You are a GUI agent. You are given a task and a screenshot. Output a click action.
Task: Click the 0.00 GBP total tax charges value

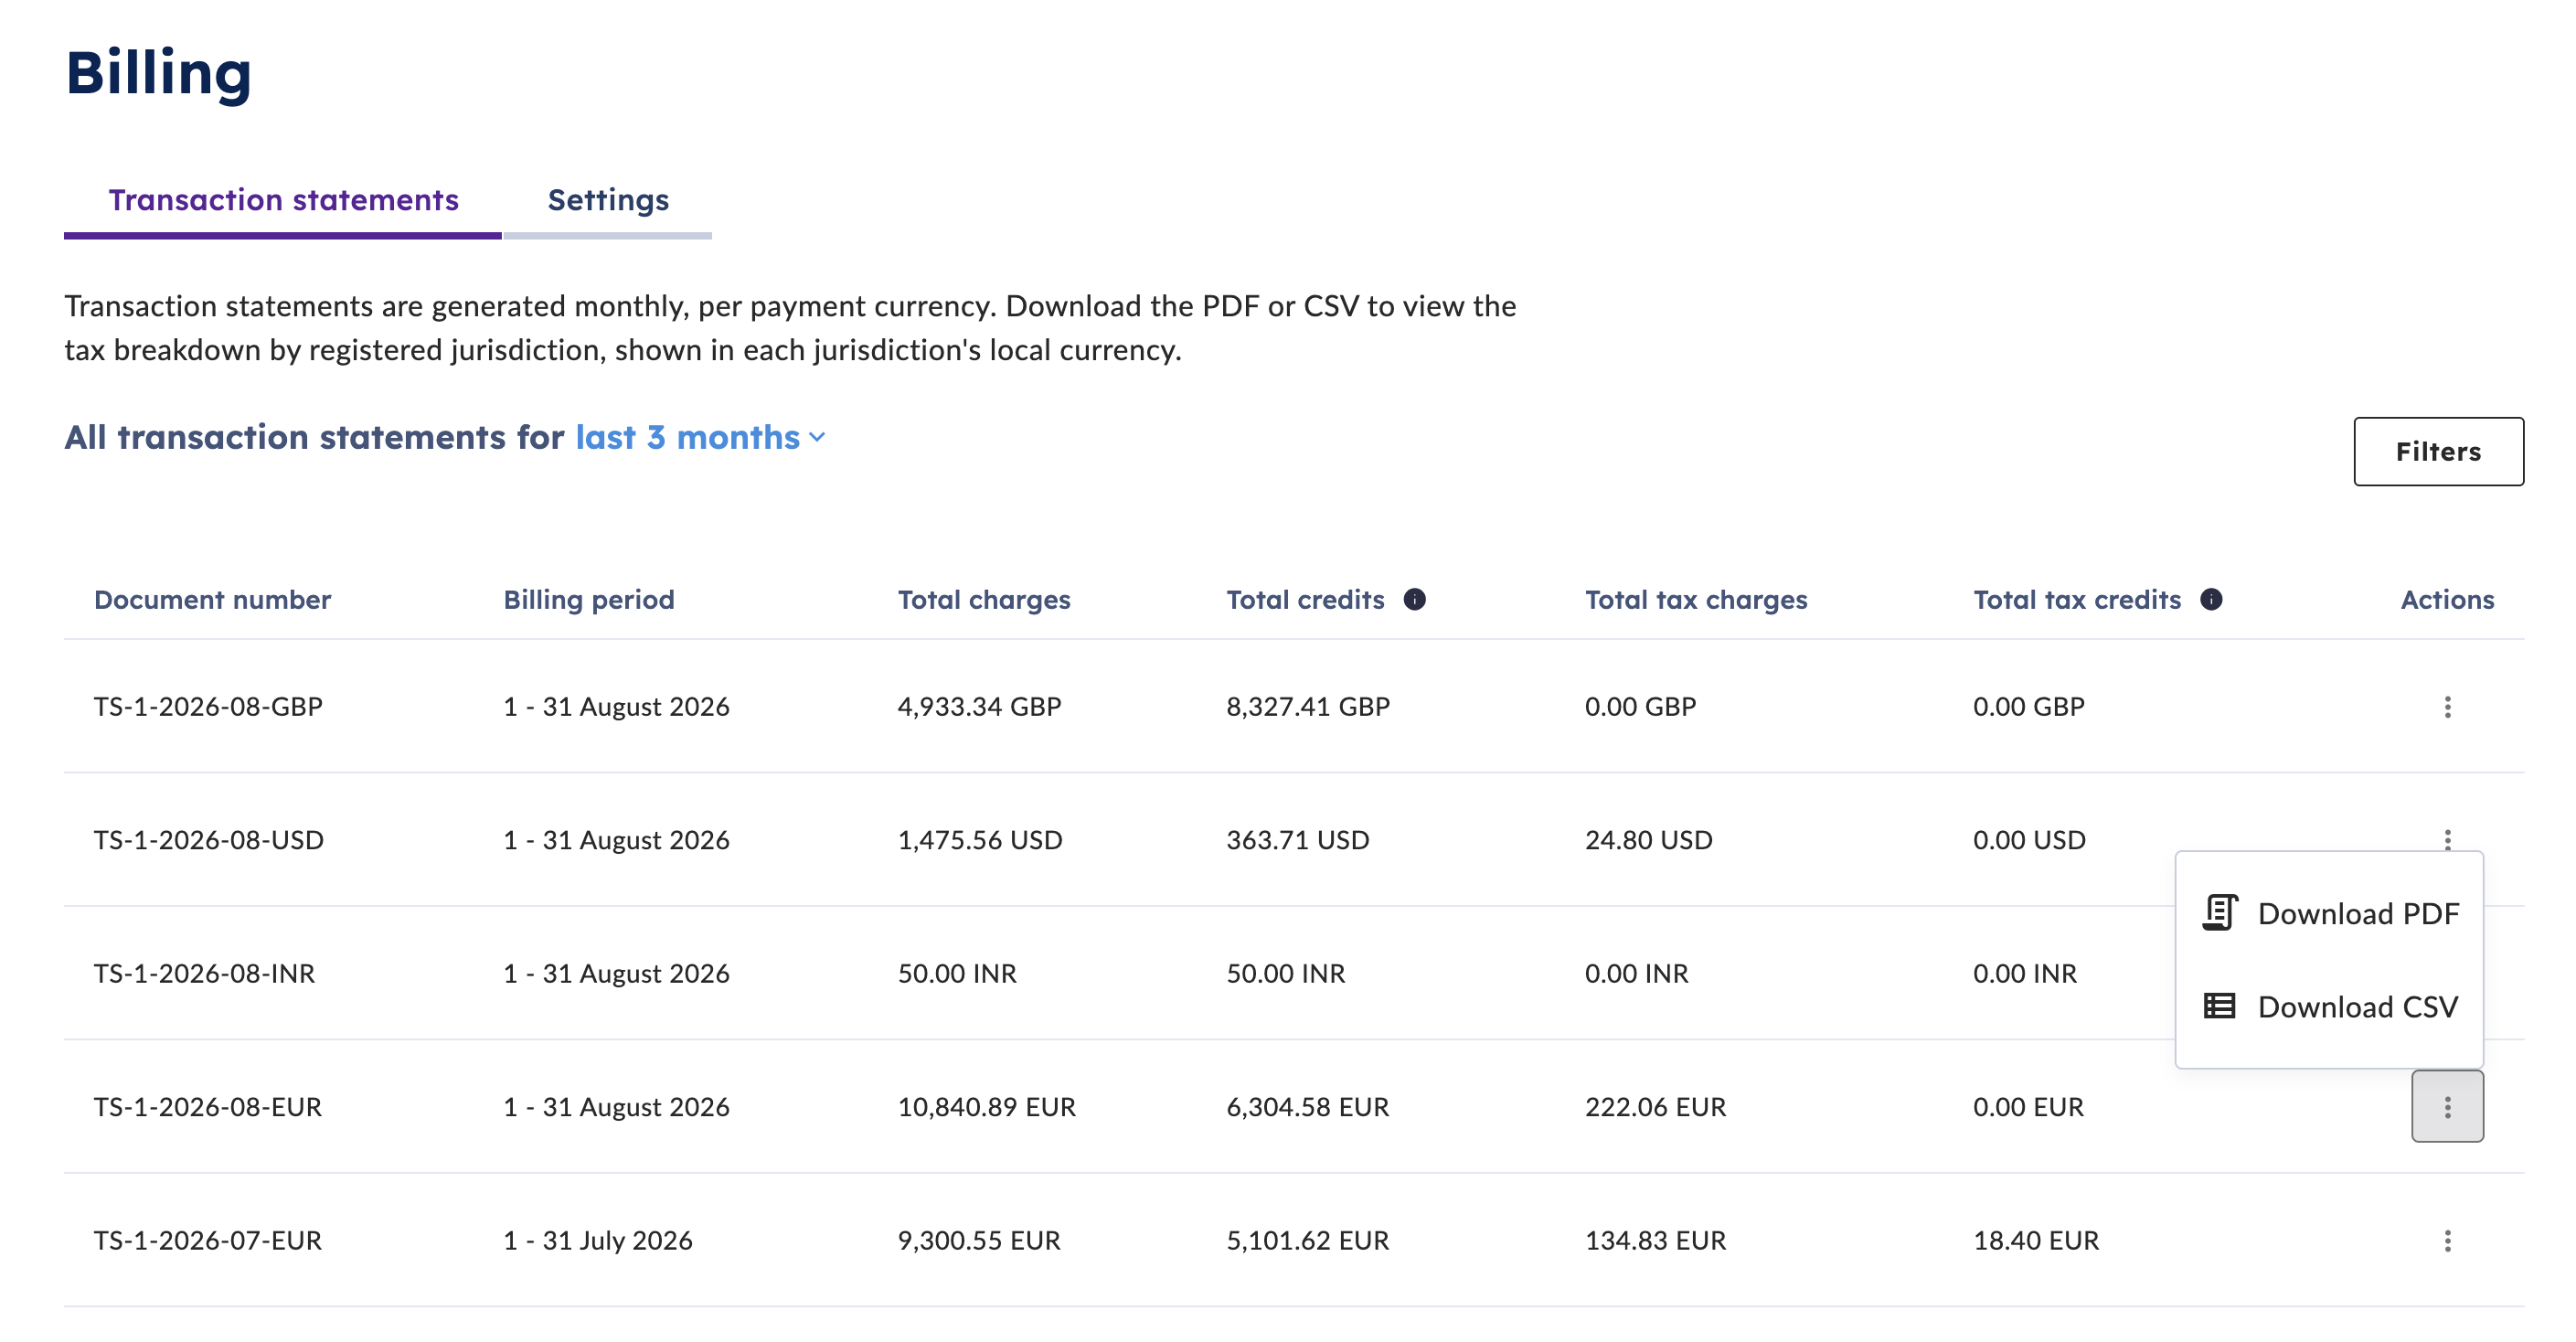[x=1640, y=707]
